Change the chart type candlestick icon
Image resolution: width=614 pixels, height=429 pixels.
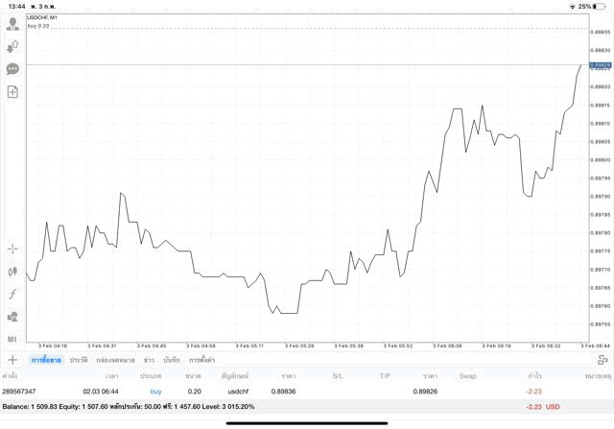coord(12,271)
